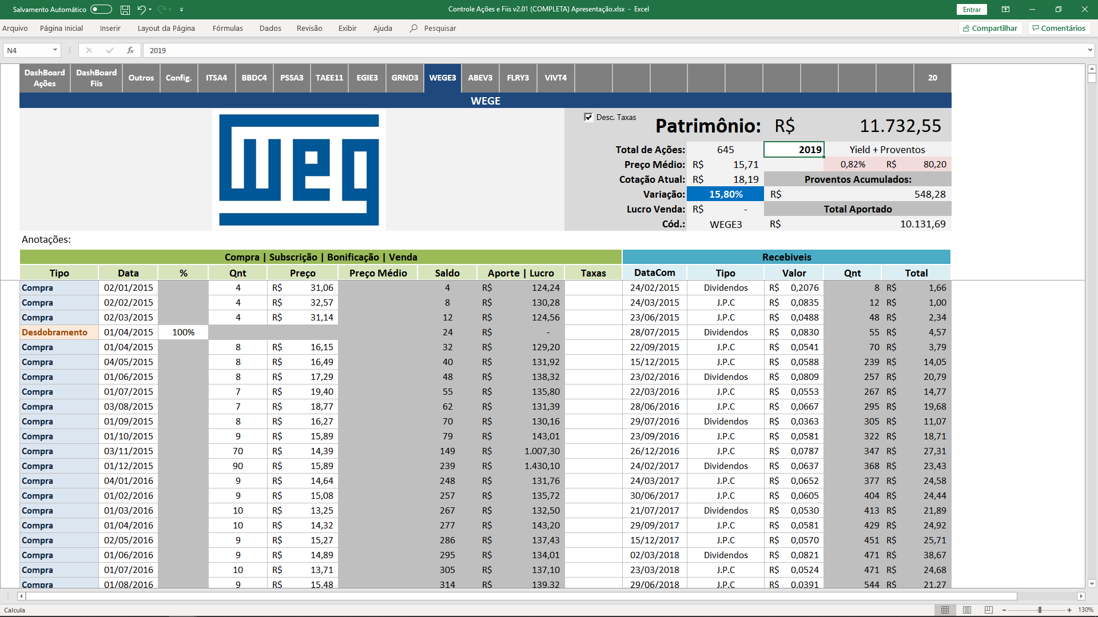The height and width of the screenshot is (617, 1098).
Task: Click the FLRY3 stock button
Action: click(x=518, y=78)
